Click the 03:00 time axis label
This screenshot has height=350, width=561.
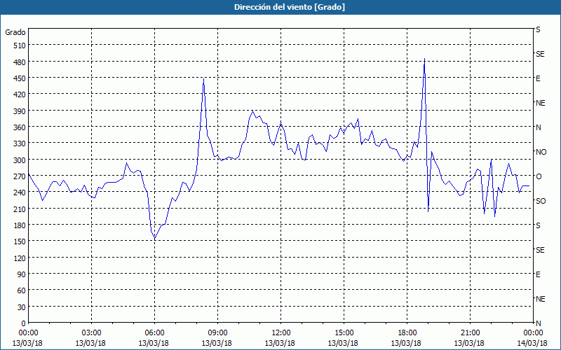[x=92, y=333]
